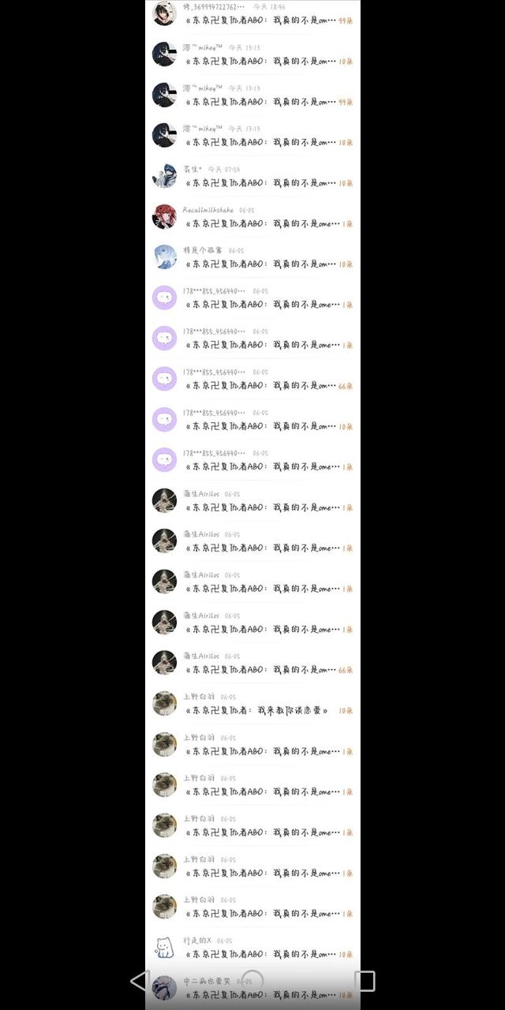Open 行走的X's white bear avatar
This screenshot has height=1010, width=505.
click(x=164, y=947)
